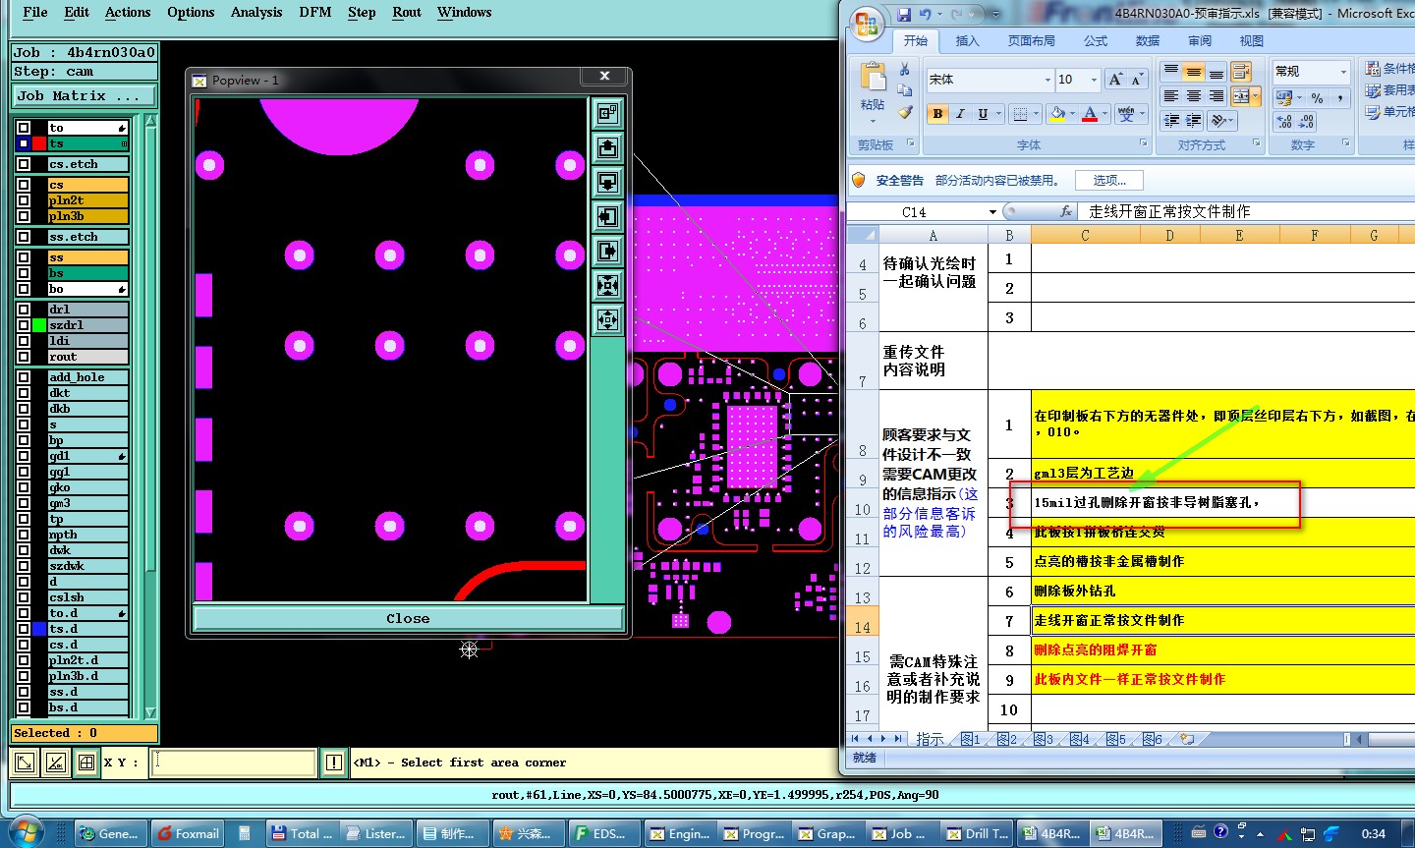
Task: Expand the fill color dropdown arrow in Excel
Action: coord(1072,114)
